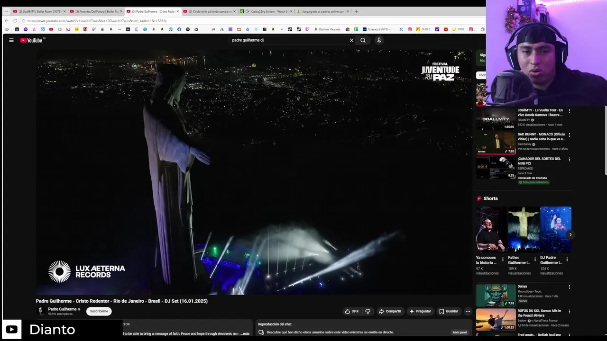Viewport: 607px width, 341px height.
Task: Go back with the browser back arrow
Action: tap(7, 21)
